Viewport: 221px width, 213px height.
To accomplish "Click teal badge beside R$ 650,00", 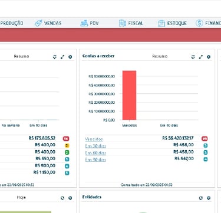I will [x=67, y=159].
